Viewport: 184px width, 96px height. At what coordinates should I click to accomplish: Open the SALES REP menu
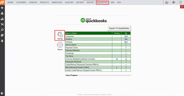(x=69, y=2)
